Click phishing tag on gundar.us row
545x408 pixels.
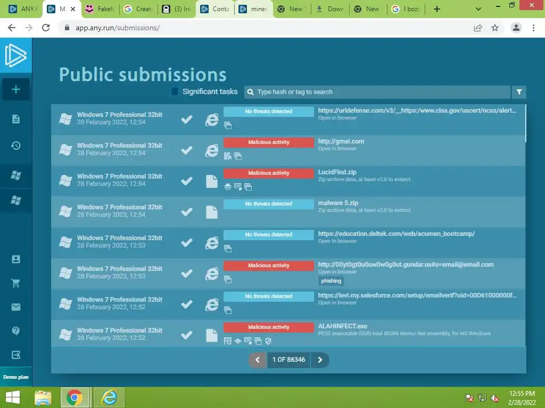click(331, 281)
